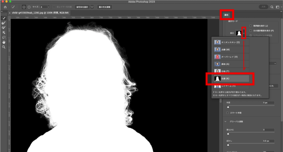Enable 元の選択範囲を表示 (P) checkbox
The width and height of the screenshot is (283, 152).
[250, 31]
